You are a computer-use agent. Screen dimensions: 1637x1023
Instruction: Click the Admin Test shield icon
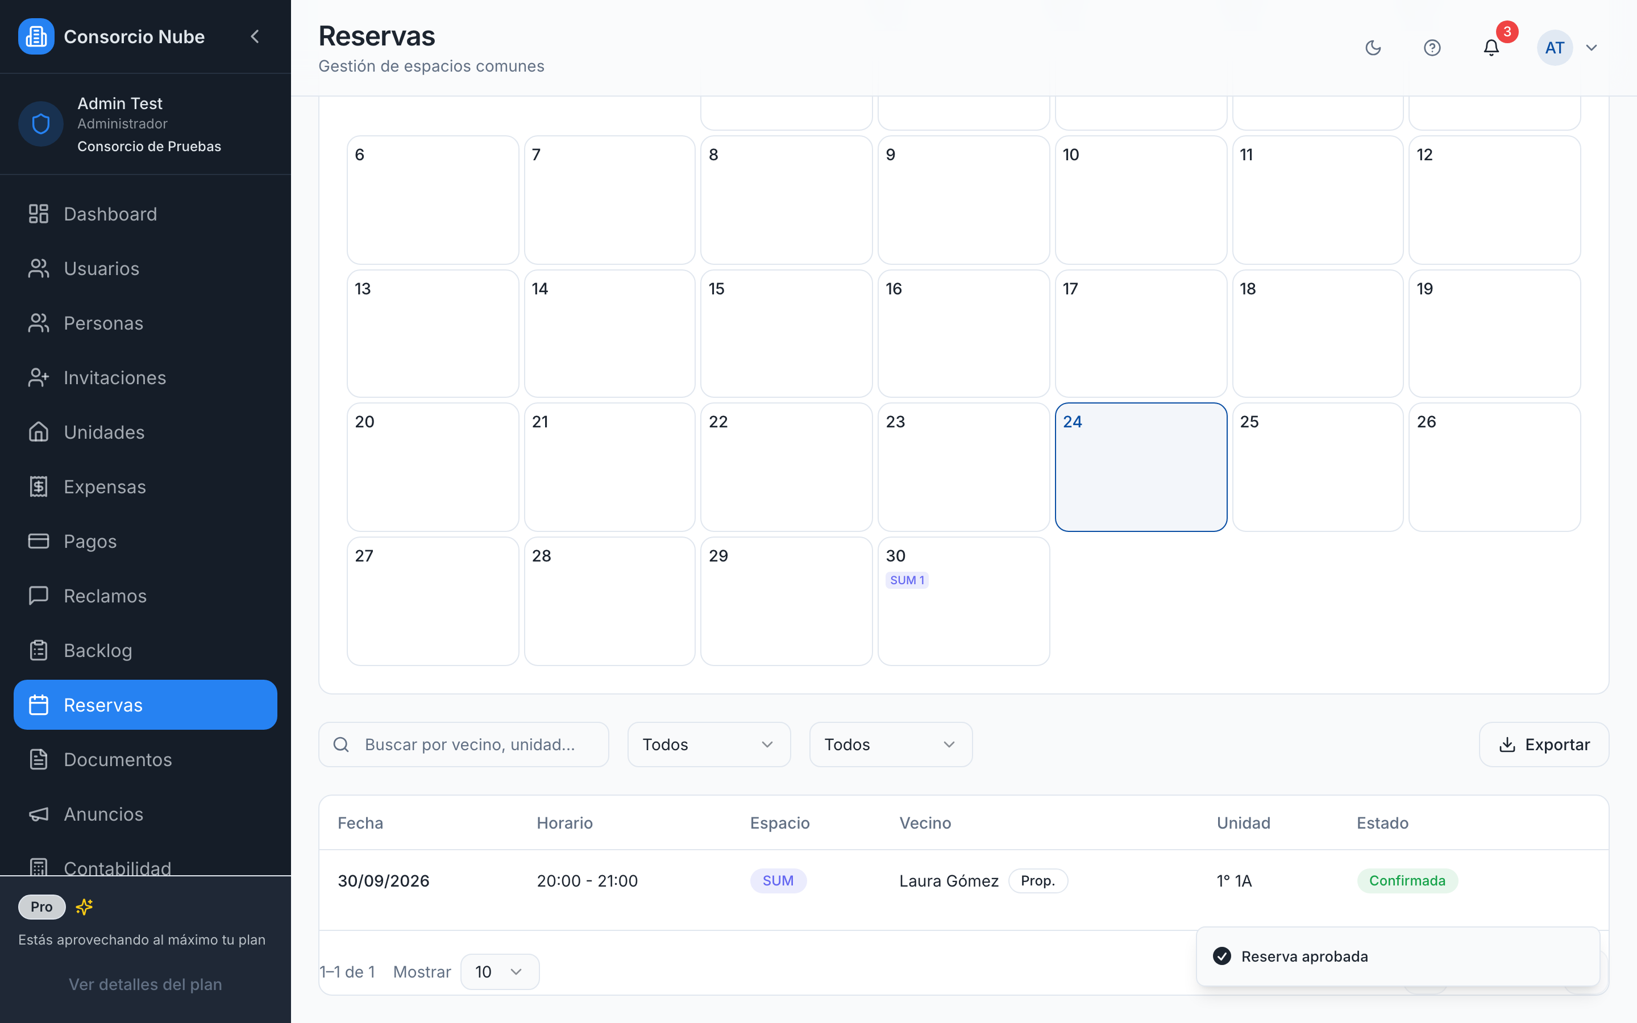tap(40, 124)
